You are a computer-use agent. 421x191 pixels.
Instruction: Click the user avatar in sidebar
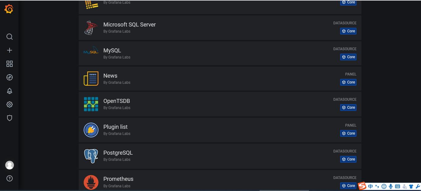click(10, 165)
